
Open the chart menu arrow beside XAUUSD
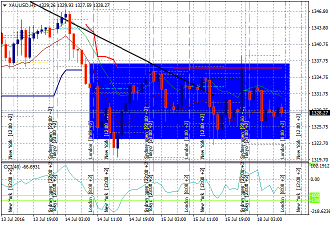click(4, 4)
